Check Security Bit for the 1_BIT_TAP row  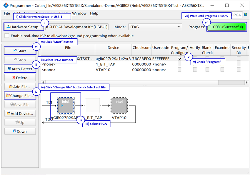tap(239, 64)
